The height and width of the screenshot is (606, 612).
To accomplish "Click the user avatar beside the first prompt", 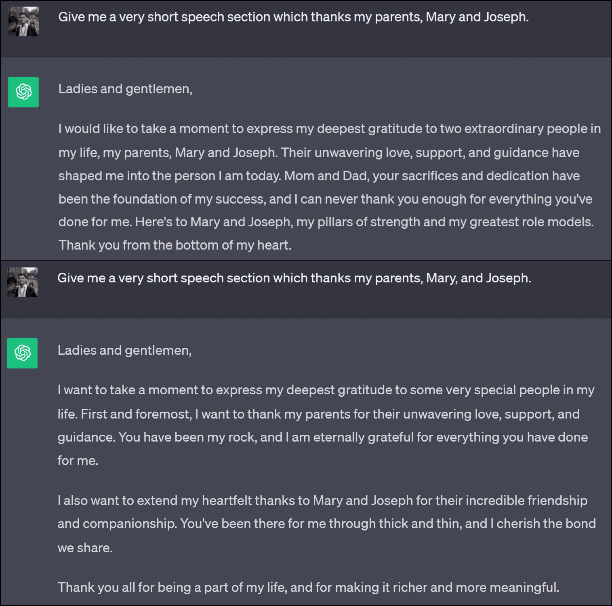I will (x=23, y=21).
